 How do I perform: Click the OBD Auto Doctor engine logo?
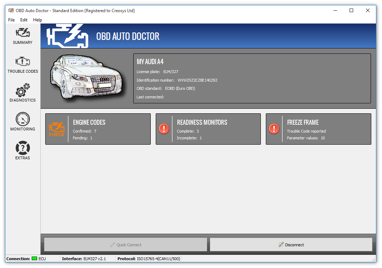pos(67,36)
